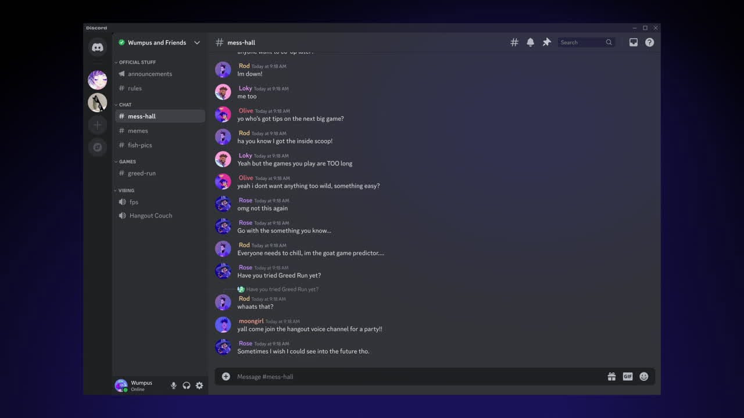Open the gift Nitro icon
Viewport: 744px width, 418px height.
(x=611, y=377)
